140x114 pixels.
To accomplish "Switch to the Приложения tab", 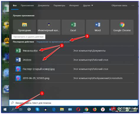I will coord(27,6).
